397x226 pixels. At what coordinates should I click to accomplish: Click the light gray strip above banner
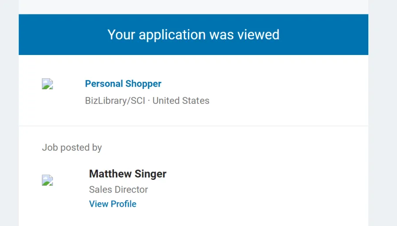pos(194,7)
